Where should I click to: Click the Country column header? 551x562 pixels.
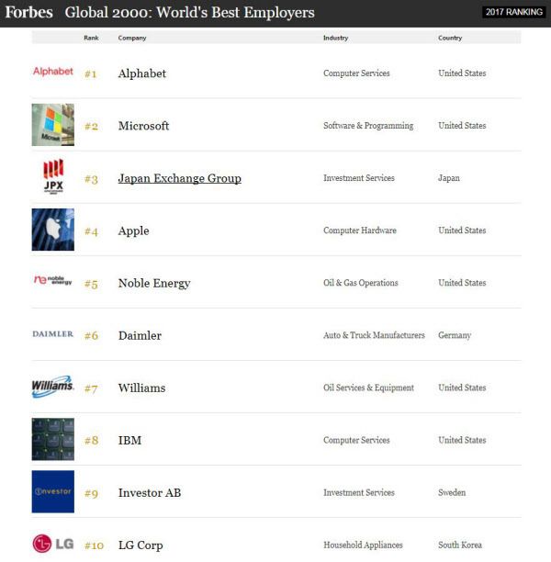[450, 38]
